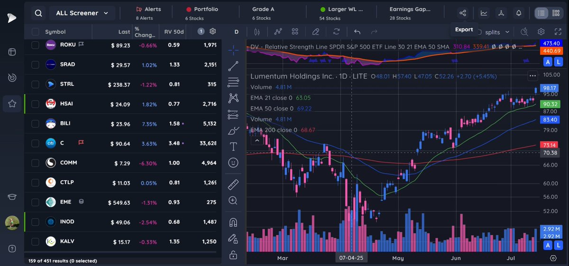Viewport: 569px width, 266px height.
Task: Select the trend line drawing tool
Action: click(233, 66)
